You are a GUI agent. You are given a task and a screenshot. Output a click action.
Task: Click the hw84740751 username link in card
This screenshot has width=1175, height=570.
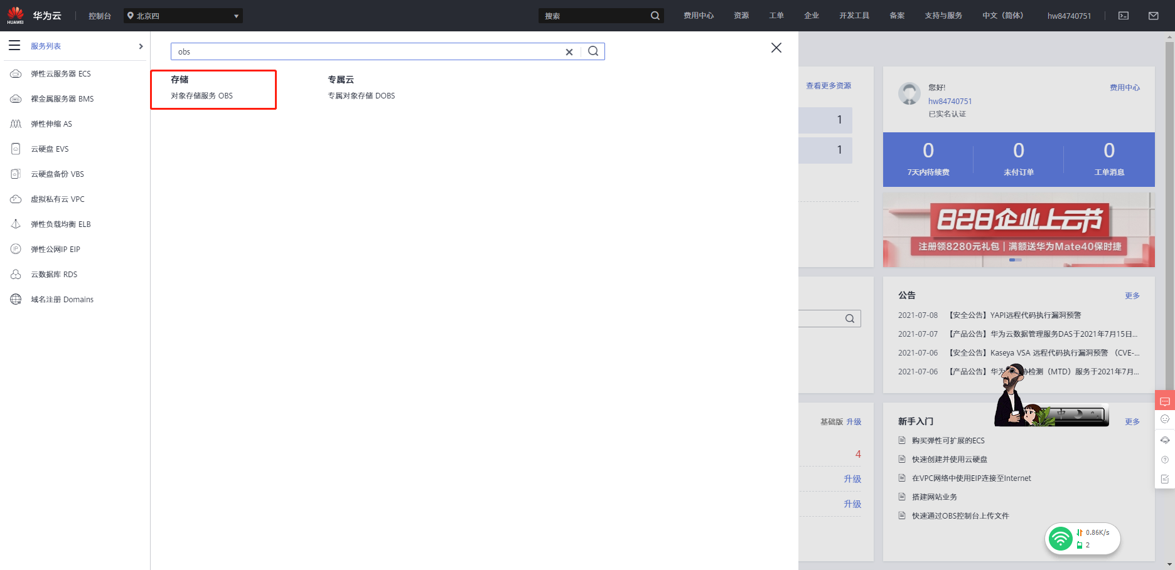tap(950, 101)
